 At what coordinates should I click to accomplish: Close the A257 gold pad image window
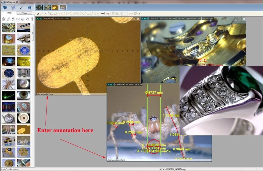click(x=138, y=19)
